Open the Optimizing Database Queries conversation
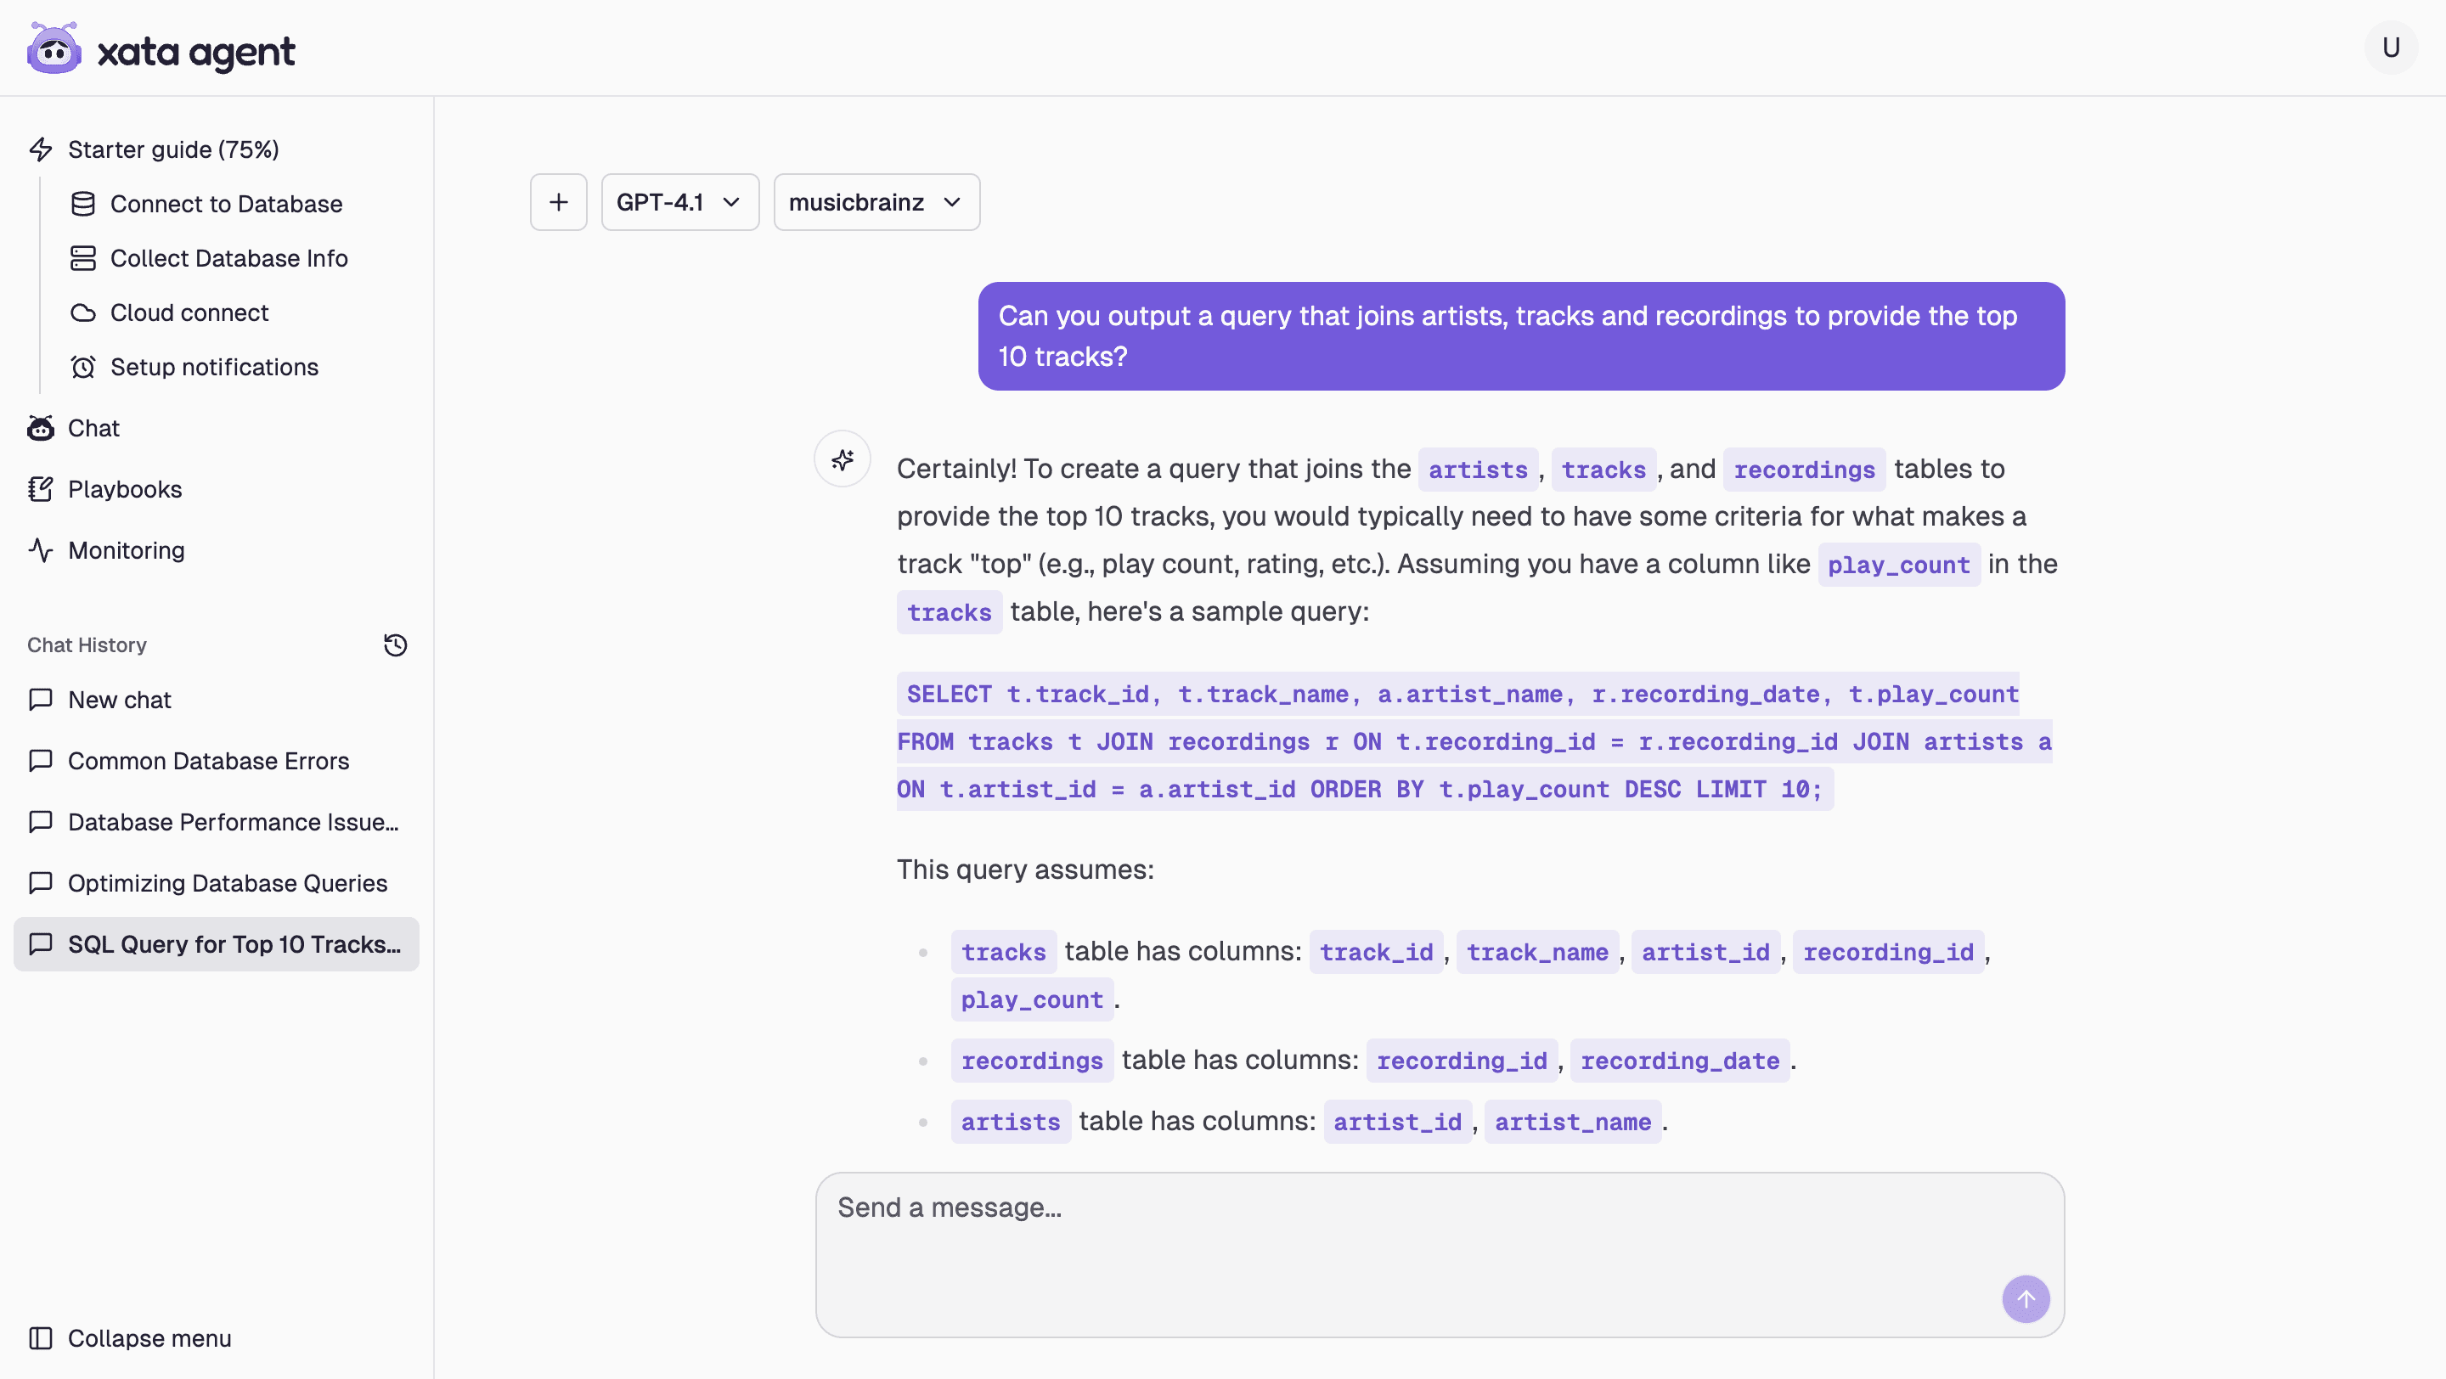2446x1379 pixels. [x=227, y=882]
